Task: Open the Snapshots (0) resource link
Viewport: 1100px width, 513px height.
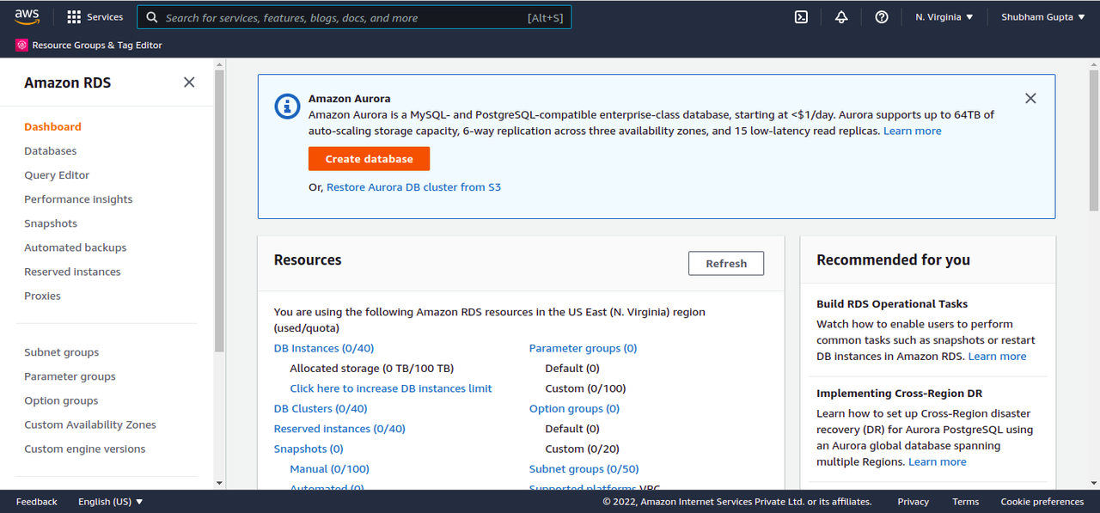Action: click(x=309, y=449)
